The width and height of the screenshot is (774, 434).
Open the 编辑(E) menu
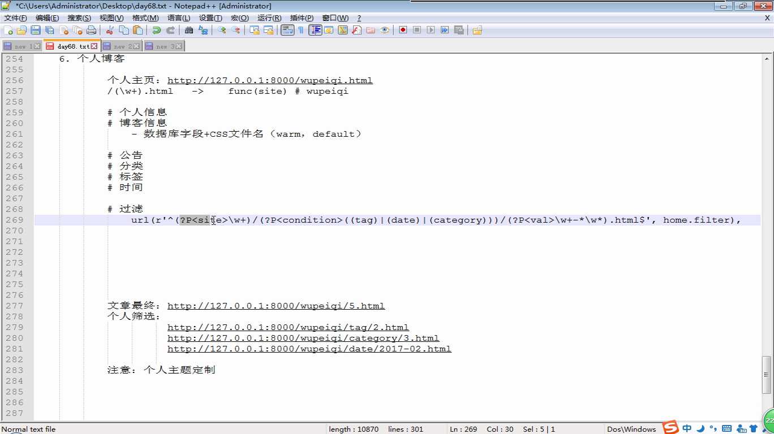[x=47, y=18]
